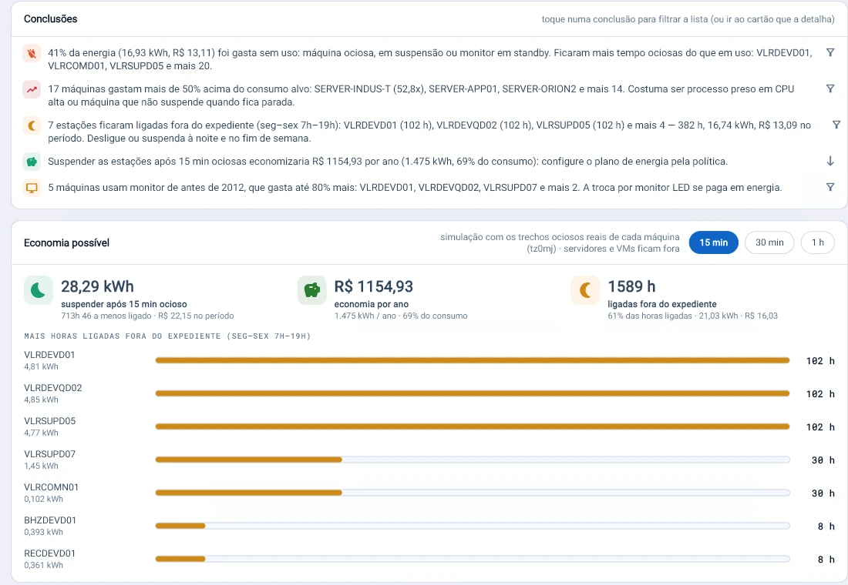Click the RECDEVD01 8 h progress bar
The width and height of the screenshot is (848, 585).
tap(472, 559)
